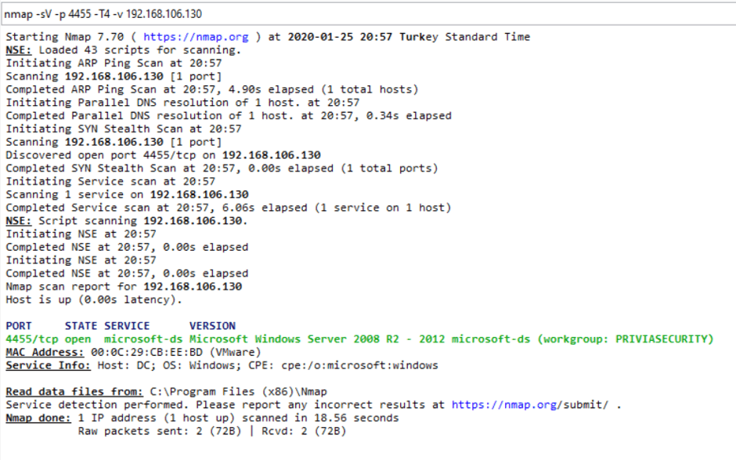Click the PORT column header

[19, 327]
